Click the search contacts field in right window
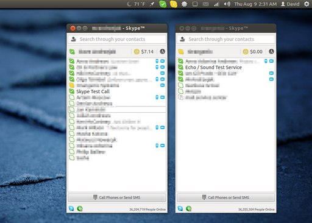 pyautogui.click(x=226, y=39)
